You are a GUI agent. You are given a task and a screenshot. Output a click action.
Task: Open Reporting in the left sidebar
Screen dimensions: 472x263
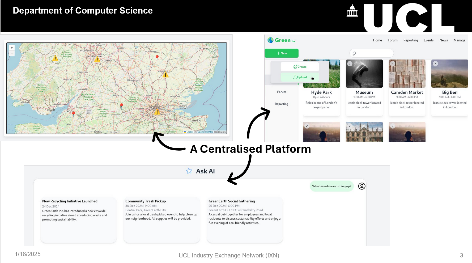(x=281, y=104)
